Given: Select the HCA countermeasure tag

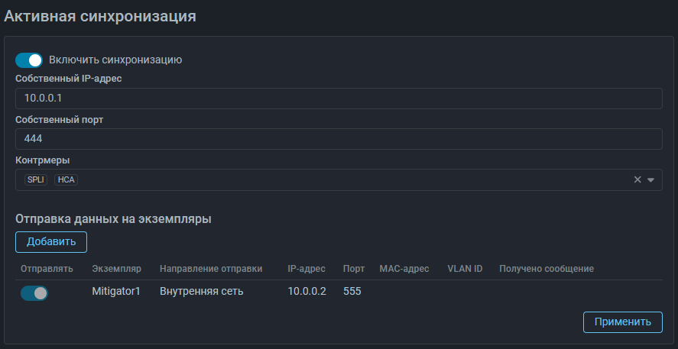Looking at the screenshot, I should 67,180.
